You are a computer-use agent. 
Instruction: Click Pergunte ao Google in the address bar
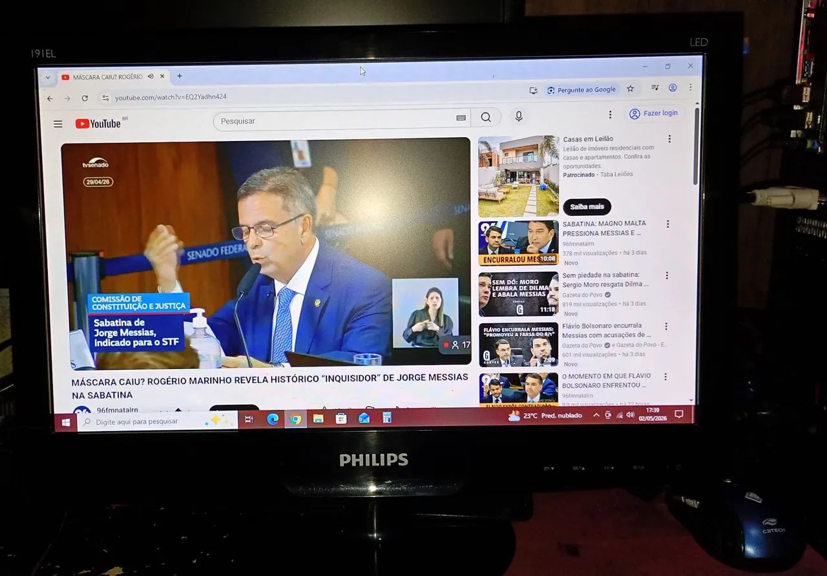coord(581,90)
